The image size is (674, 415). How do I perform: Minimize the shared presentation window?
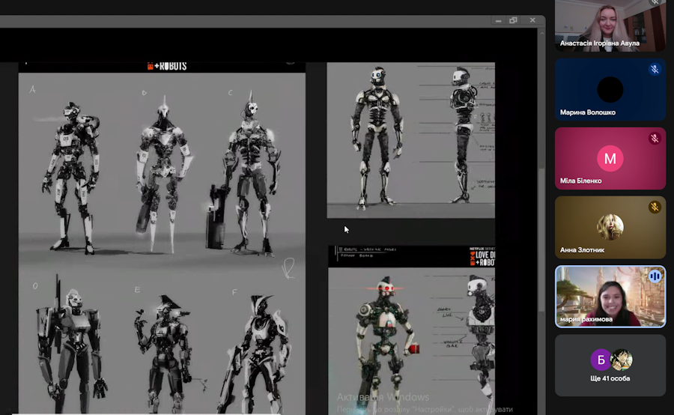click(495, 20)
